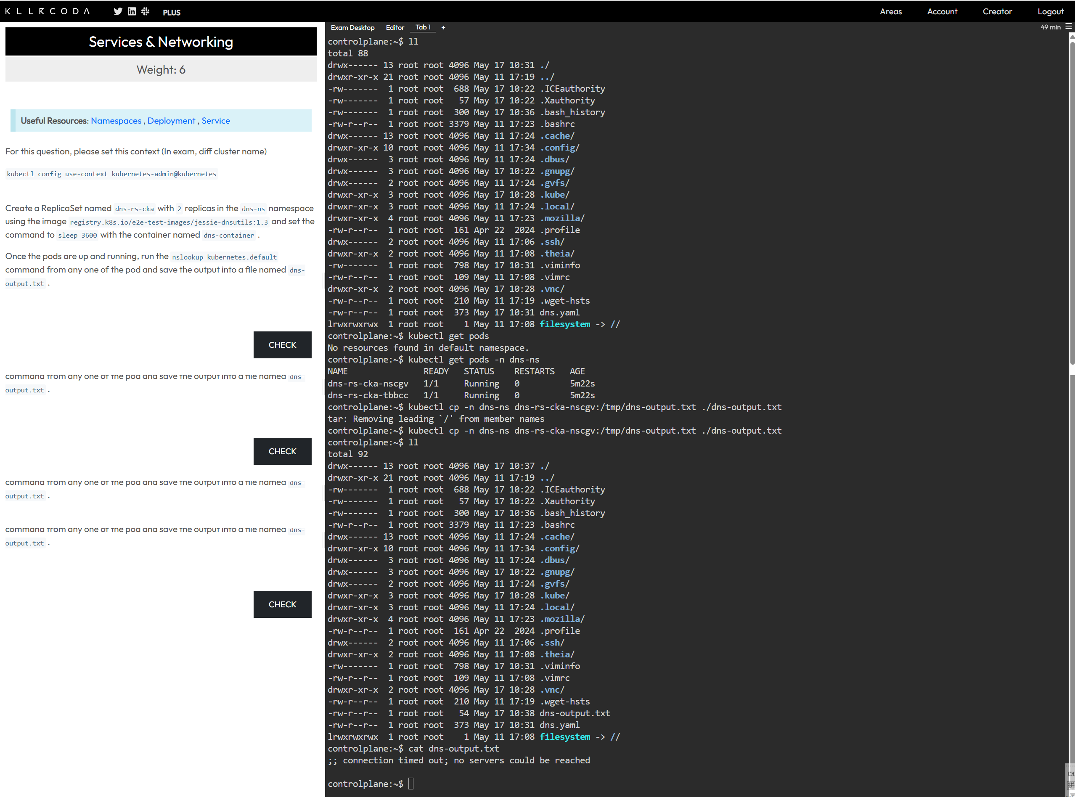1075x797 pixels.
Task: Open the Service resource link
Action: pos(216,121)
